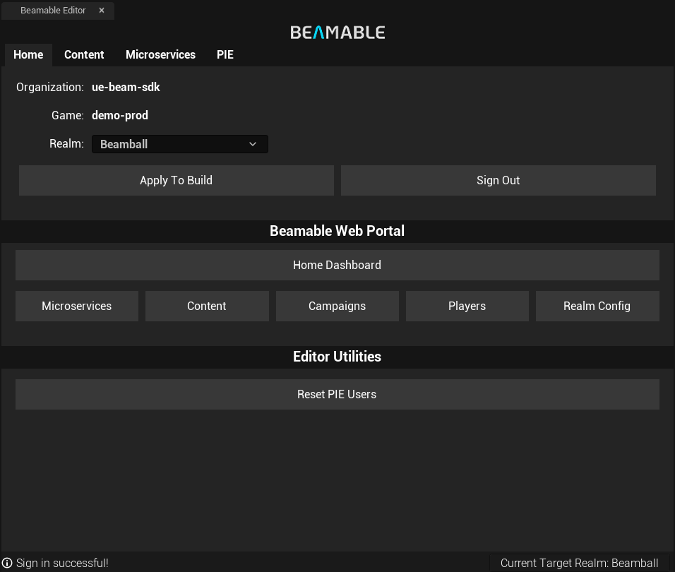
Task: Click the Sign Out button
Action: [x=498, y=180]
